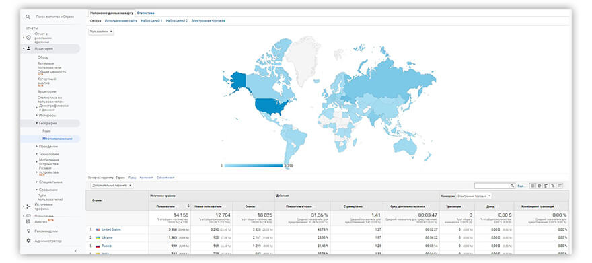Select the Сводка sub-tab

pos(96,21)
